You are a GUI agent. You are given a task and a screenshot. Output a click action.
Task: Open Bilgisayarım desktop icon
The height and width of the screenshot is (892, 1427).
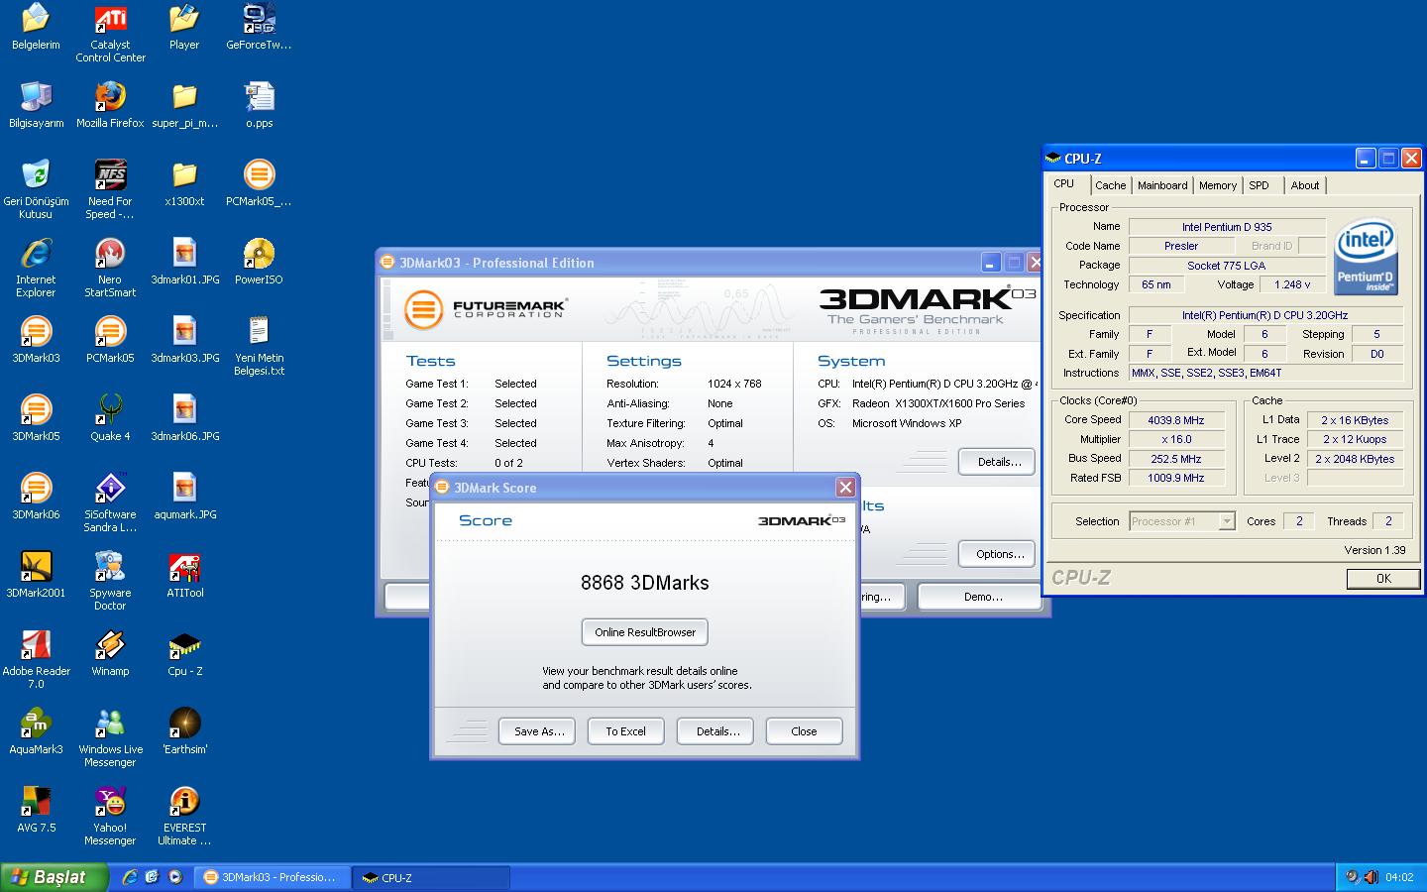pyautogui.click(x=36, y=105)
